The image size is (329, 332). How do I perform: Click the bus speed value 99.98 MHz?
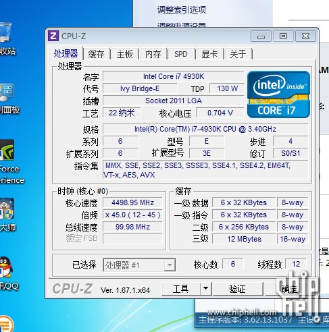[132, 227]
